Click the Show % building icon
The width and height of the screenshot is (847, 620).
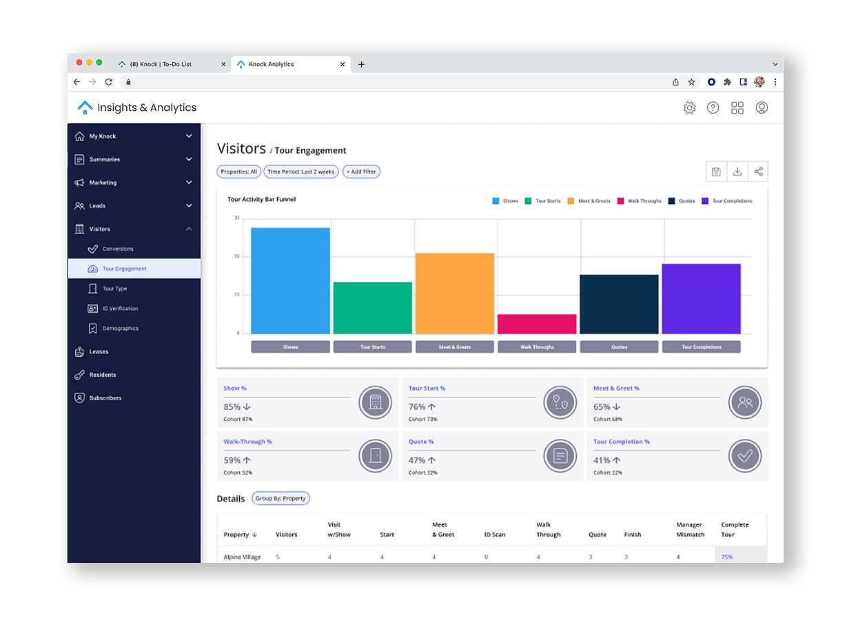(x=376, y=402)
